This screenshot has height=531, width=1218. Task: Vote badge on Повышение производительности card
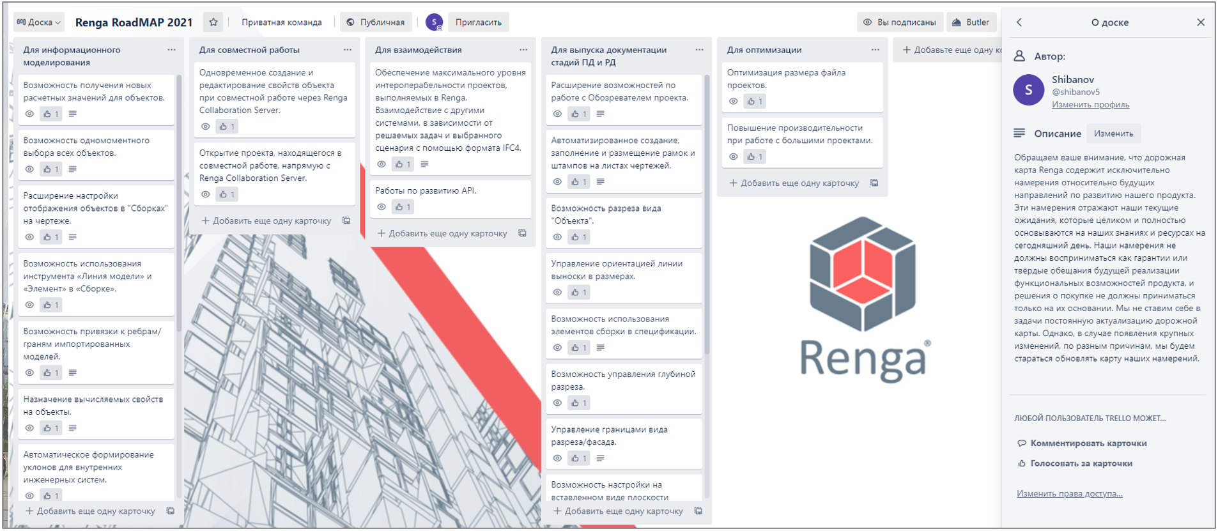(x=755, y=157)
